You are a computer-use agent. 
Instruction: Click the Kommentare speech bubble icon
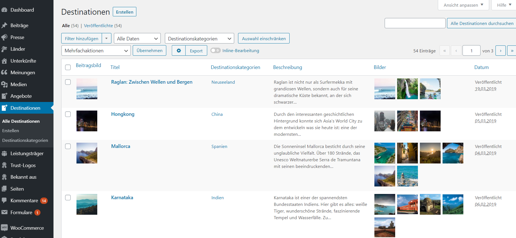click(x=4, y=201)
